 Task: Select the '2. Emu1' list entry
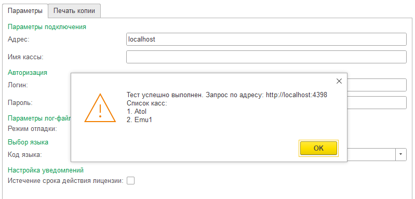point(140,120)
